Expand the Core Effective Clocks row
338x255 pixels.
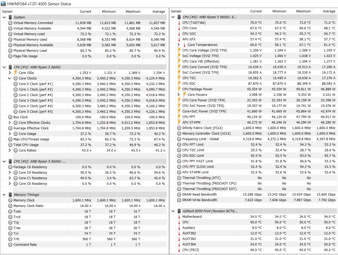[x=10, y=122]
